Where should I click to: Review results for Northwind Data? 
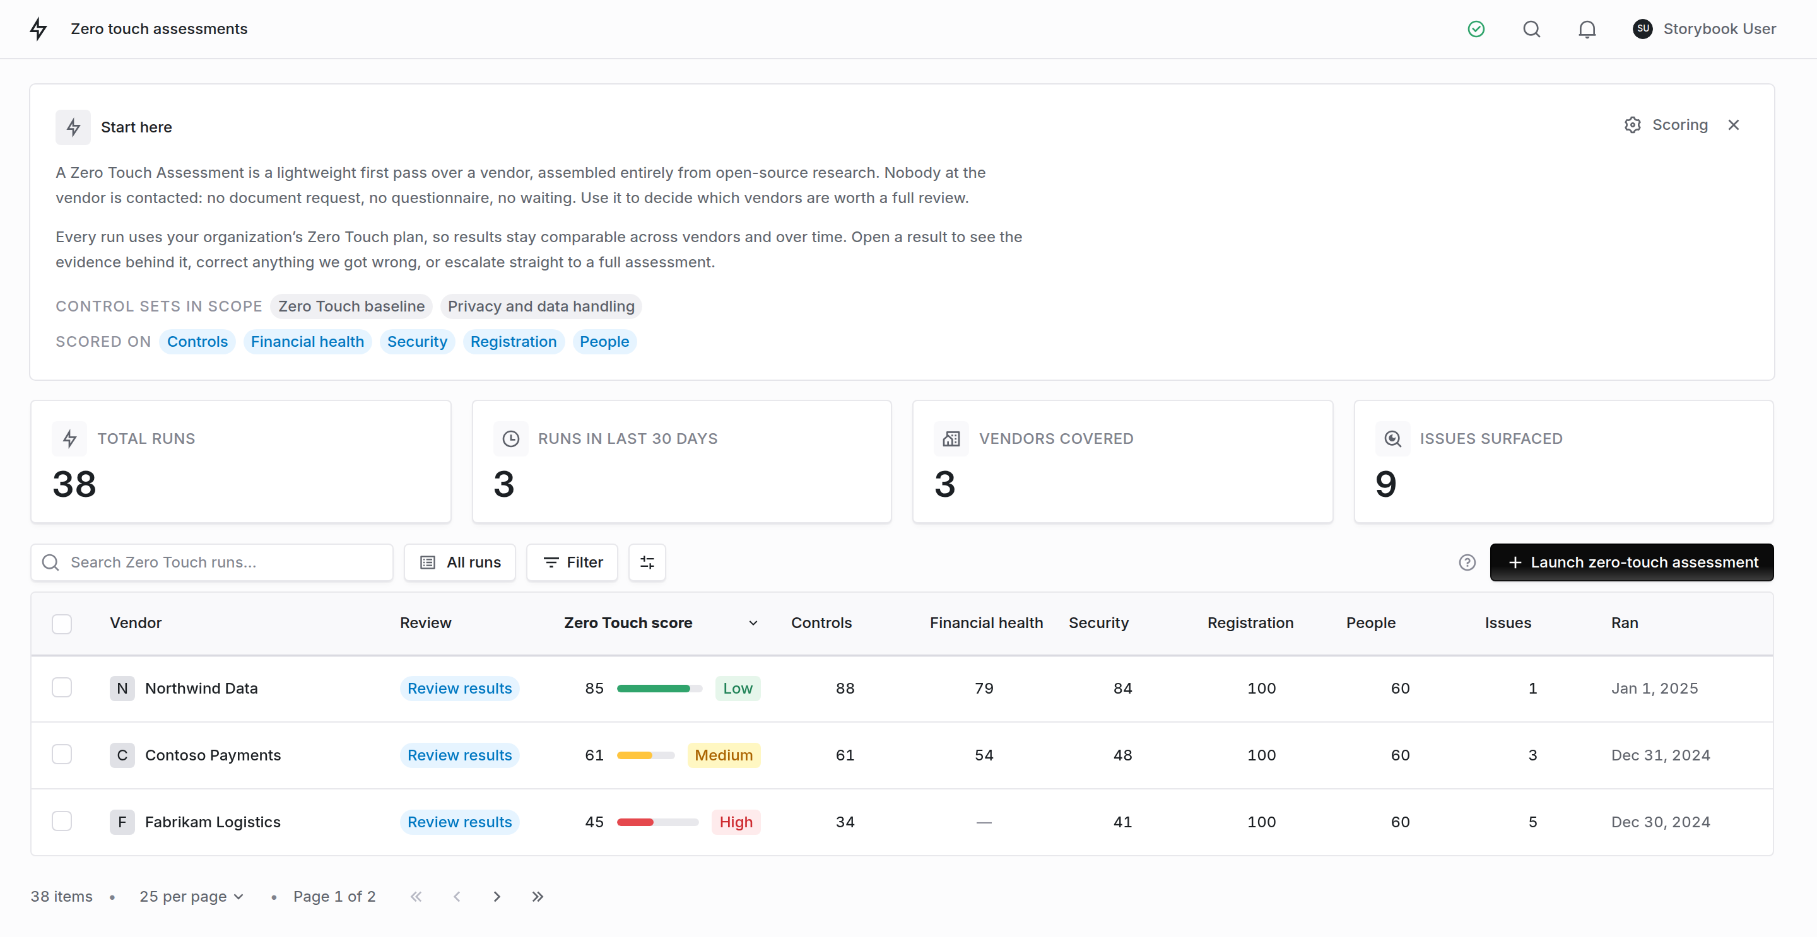[x=459, y=688]
